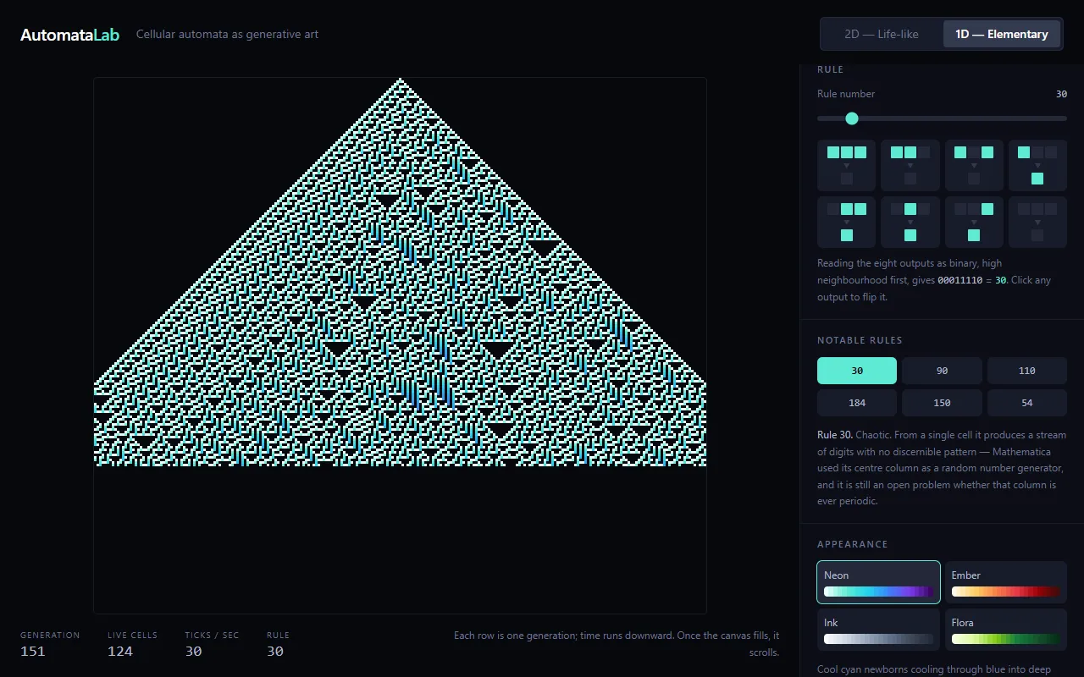The width and height of the screenshot is (1084, 677).
Task: Choose the Ember colour palette
Action: point(1005,582)
